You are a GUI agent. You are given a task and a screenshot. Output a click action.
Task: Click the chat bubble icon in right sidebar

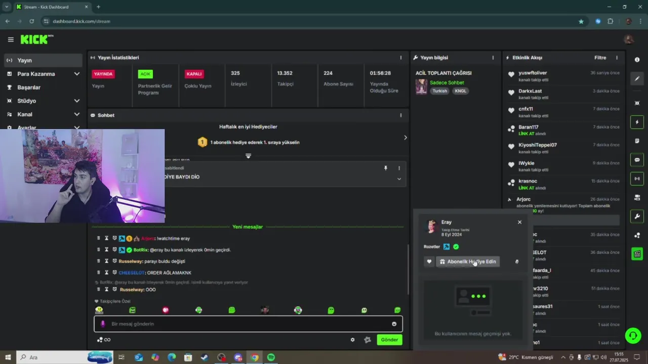click(x=637, y=160)
